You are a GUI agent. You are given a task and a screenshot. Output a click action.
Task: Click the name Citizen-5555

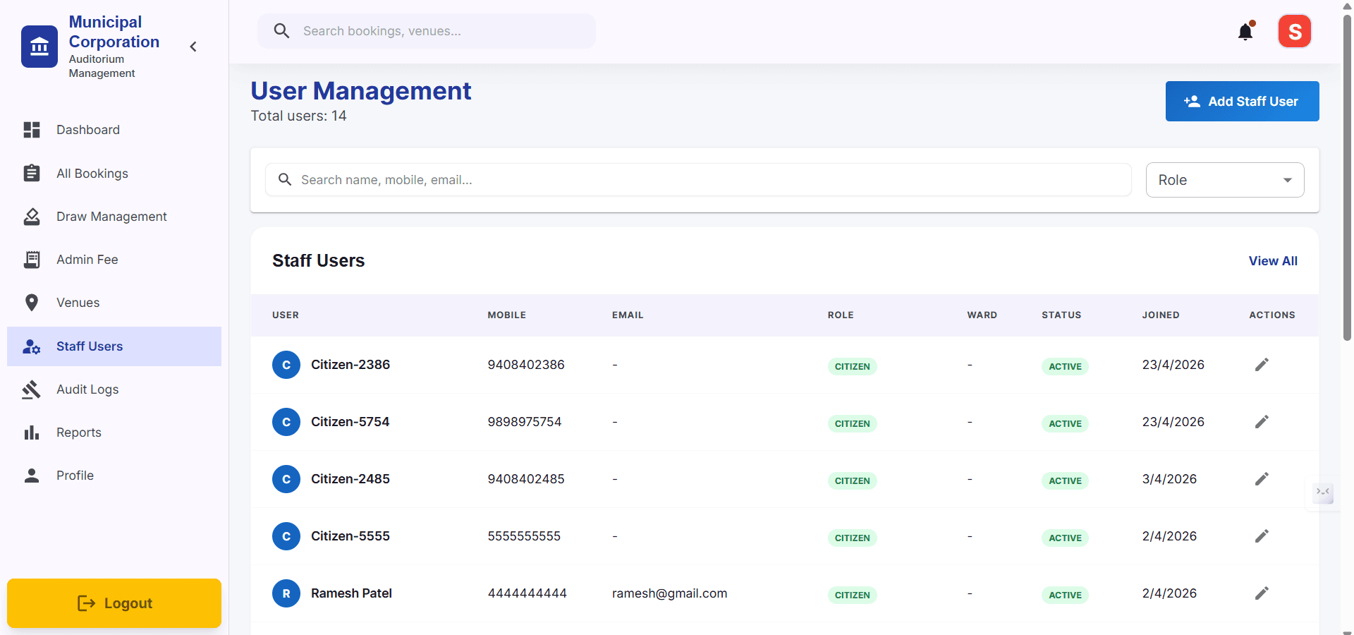(350, 536)
